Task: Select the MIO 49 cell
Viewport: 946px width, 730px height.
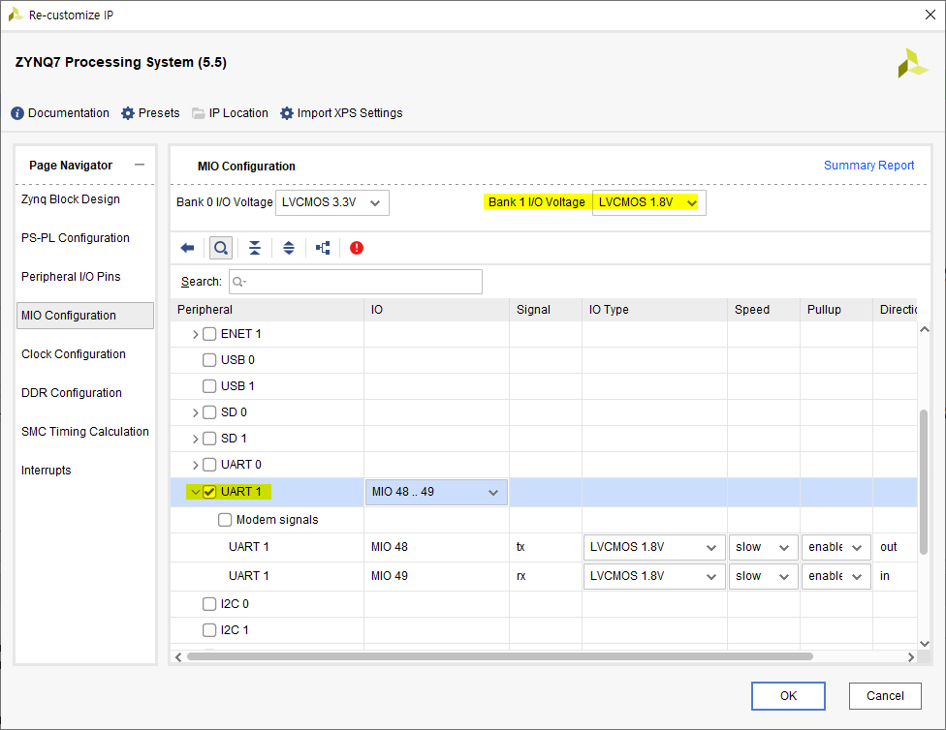Action: (437, 576)
